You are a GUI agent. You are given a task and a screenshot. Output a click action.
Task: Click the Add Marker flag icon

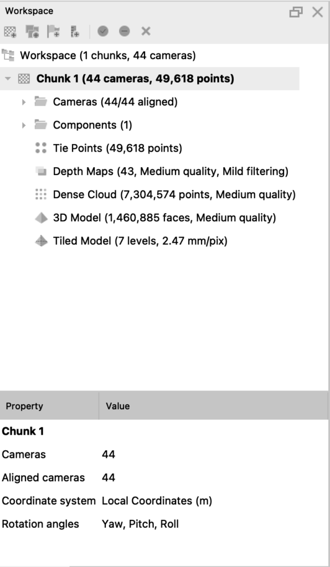coord(54,32)
